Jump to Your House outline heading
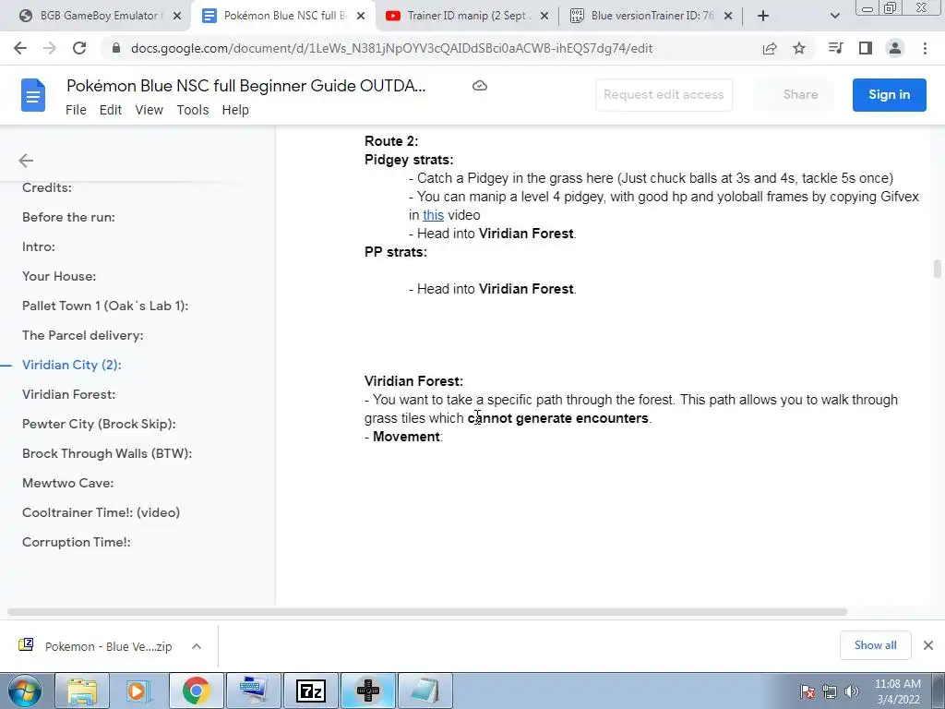Image resolution: width=945 pixels, height=709 pixels. click(59, 276)
